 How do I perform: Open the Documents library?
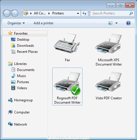point(26,70)
